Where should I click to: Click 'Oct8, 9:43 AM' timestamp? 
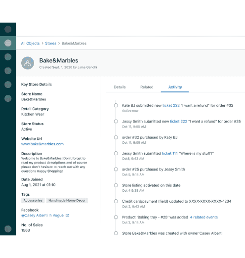[133, 159]
